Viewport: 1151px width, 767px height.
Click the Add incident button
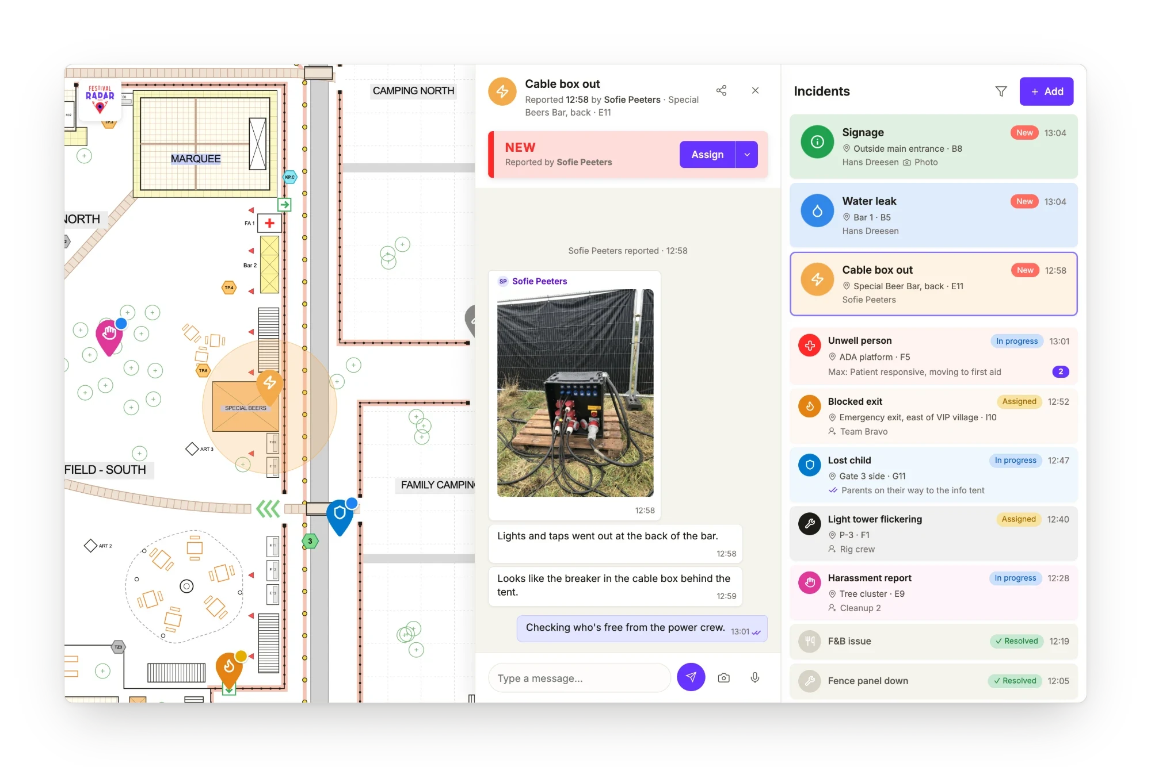[x=1046, y=91]
